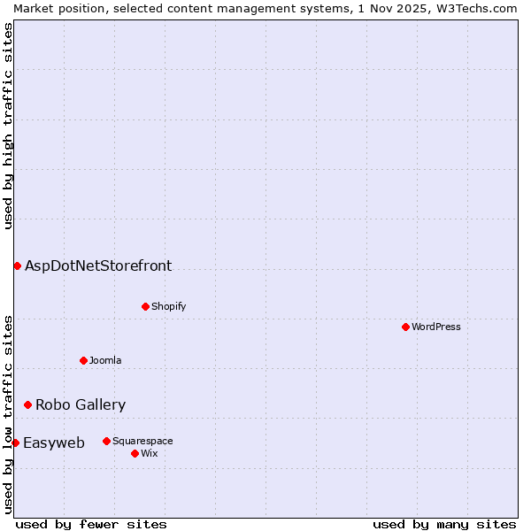Click the 'used by many sites' axis label
531x531 pixels.
444,524
